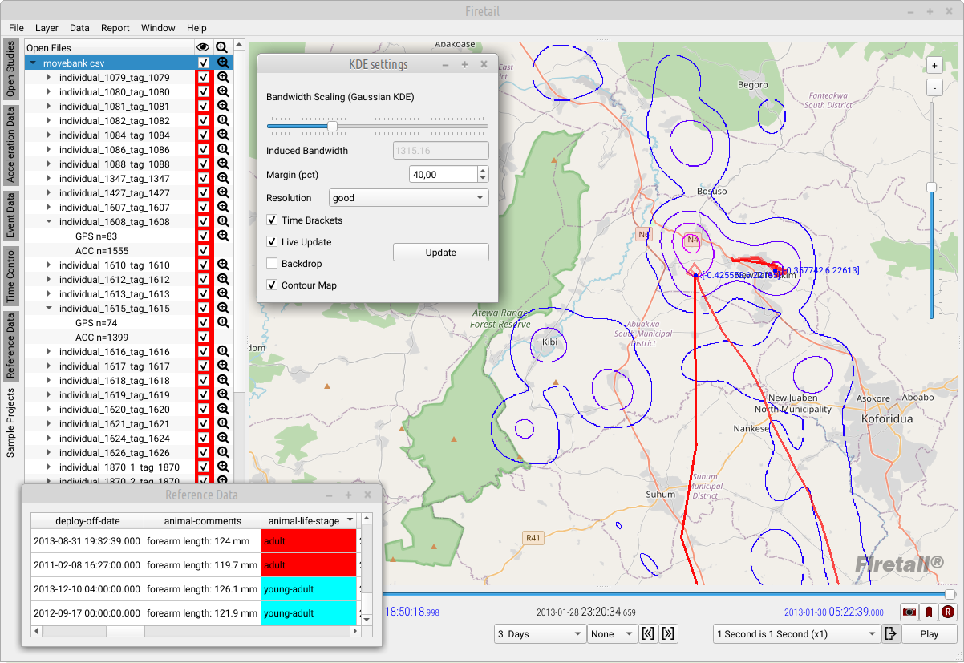
Task: Click magnifier icon for individual_1080_tag_1080
Action: (x=224, y=92)
